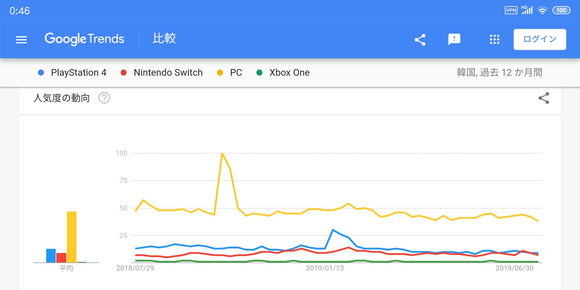The width and height of the screenshot is (580, 290).
Task: Click the green Xbox One legend dot
Action: [259, 73]
